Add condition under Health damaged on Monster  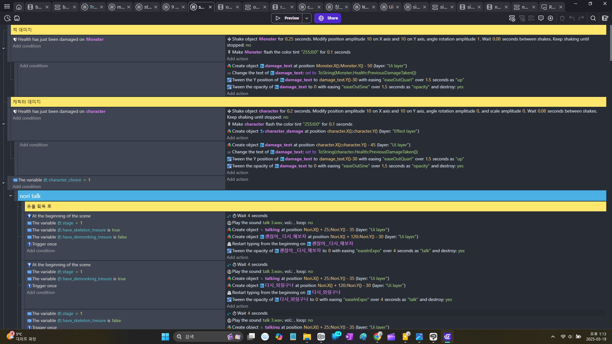pos(27,46)
